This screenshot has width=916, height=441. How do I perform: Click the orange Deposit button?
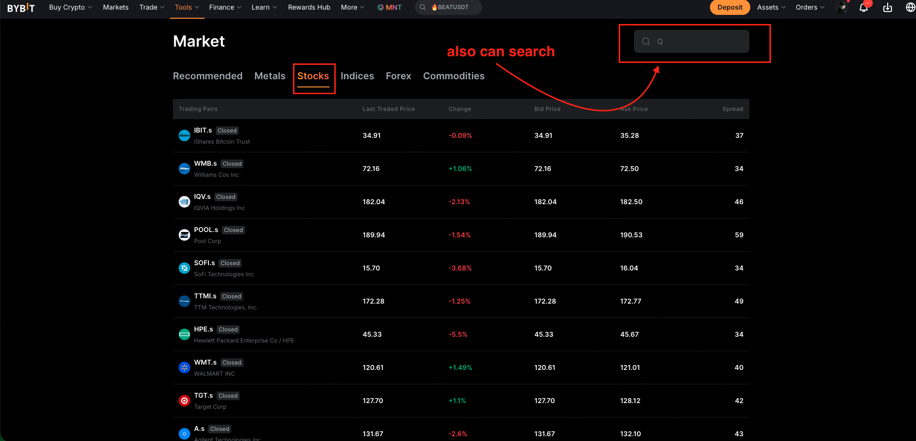730,7
